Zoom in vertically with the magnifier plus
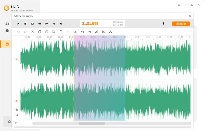The image size is (204, 131). [x=17, y=110]
